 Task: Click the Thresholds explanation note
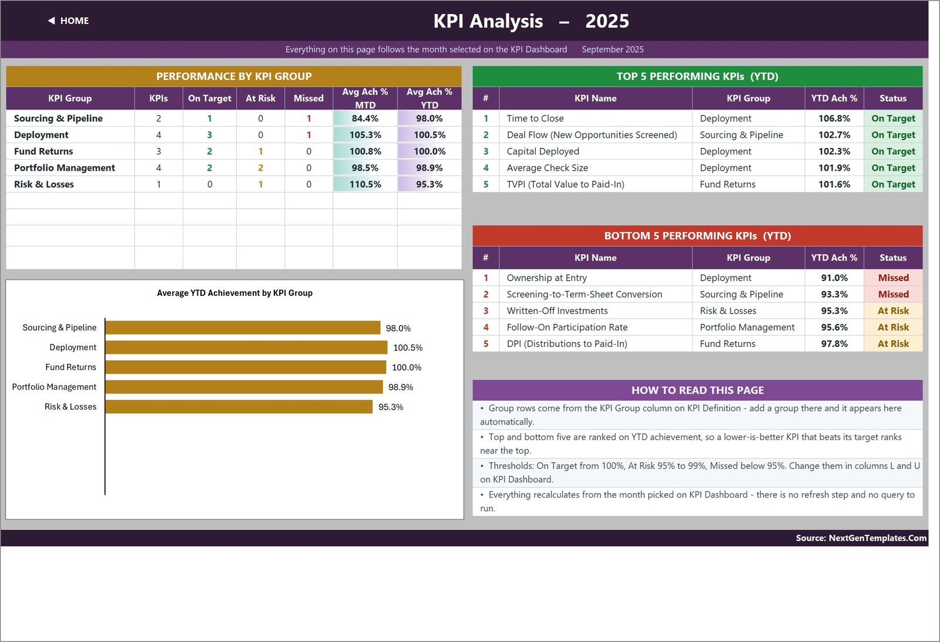tap(697, 472)
